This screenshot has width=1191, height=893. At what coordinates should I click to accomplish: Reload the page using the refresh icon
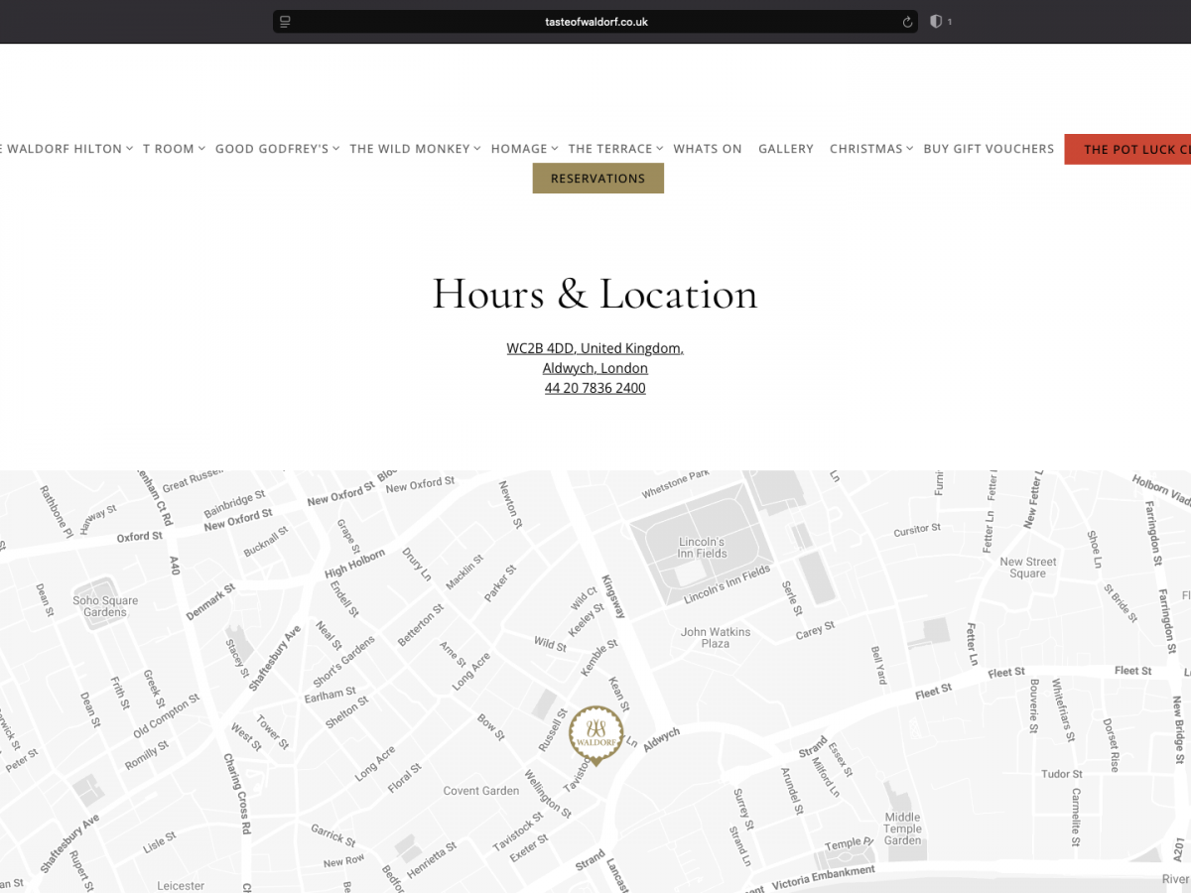[907, 22]
